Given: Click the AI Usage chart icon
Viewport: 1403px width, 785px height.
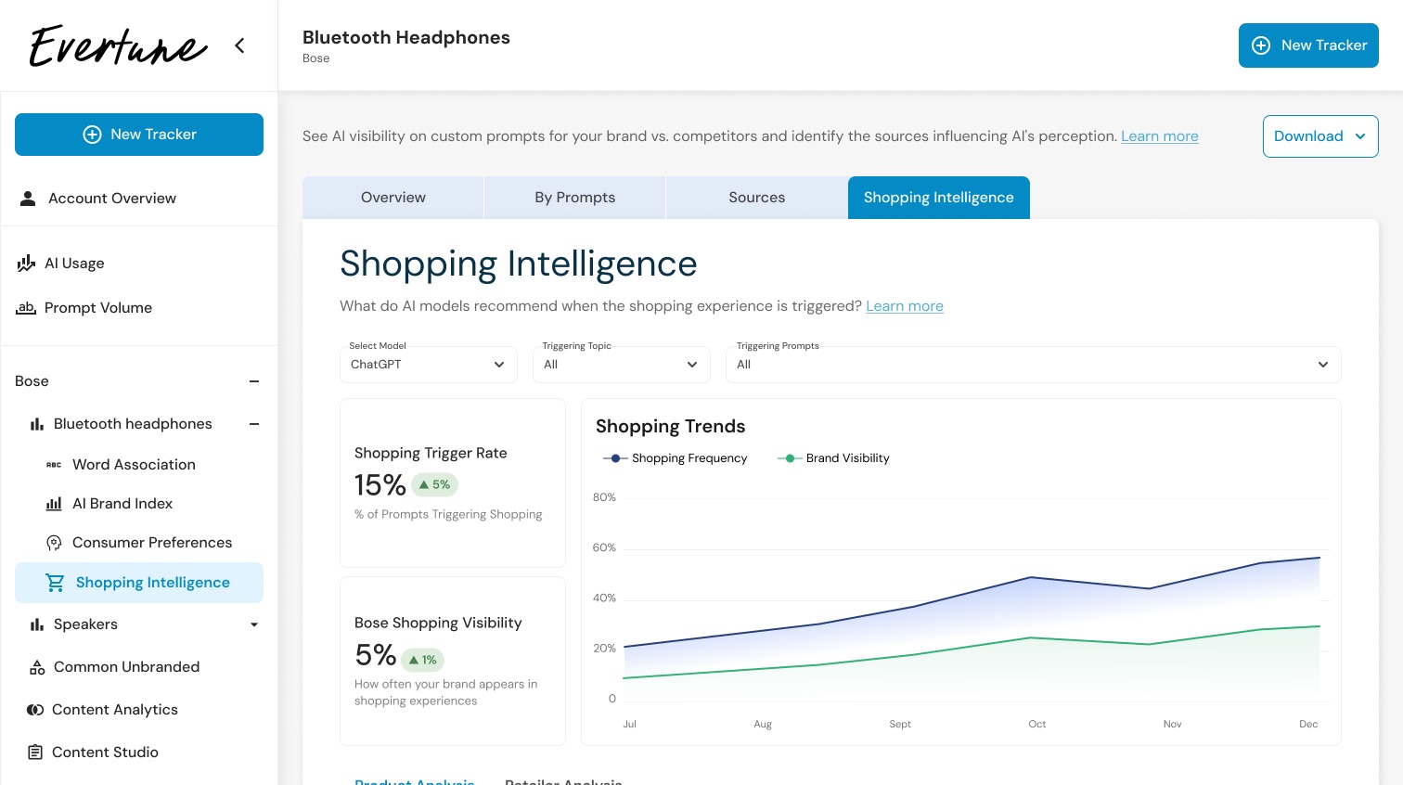Looking at the screenshot, I should [26, 264].
